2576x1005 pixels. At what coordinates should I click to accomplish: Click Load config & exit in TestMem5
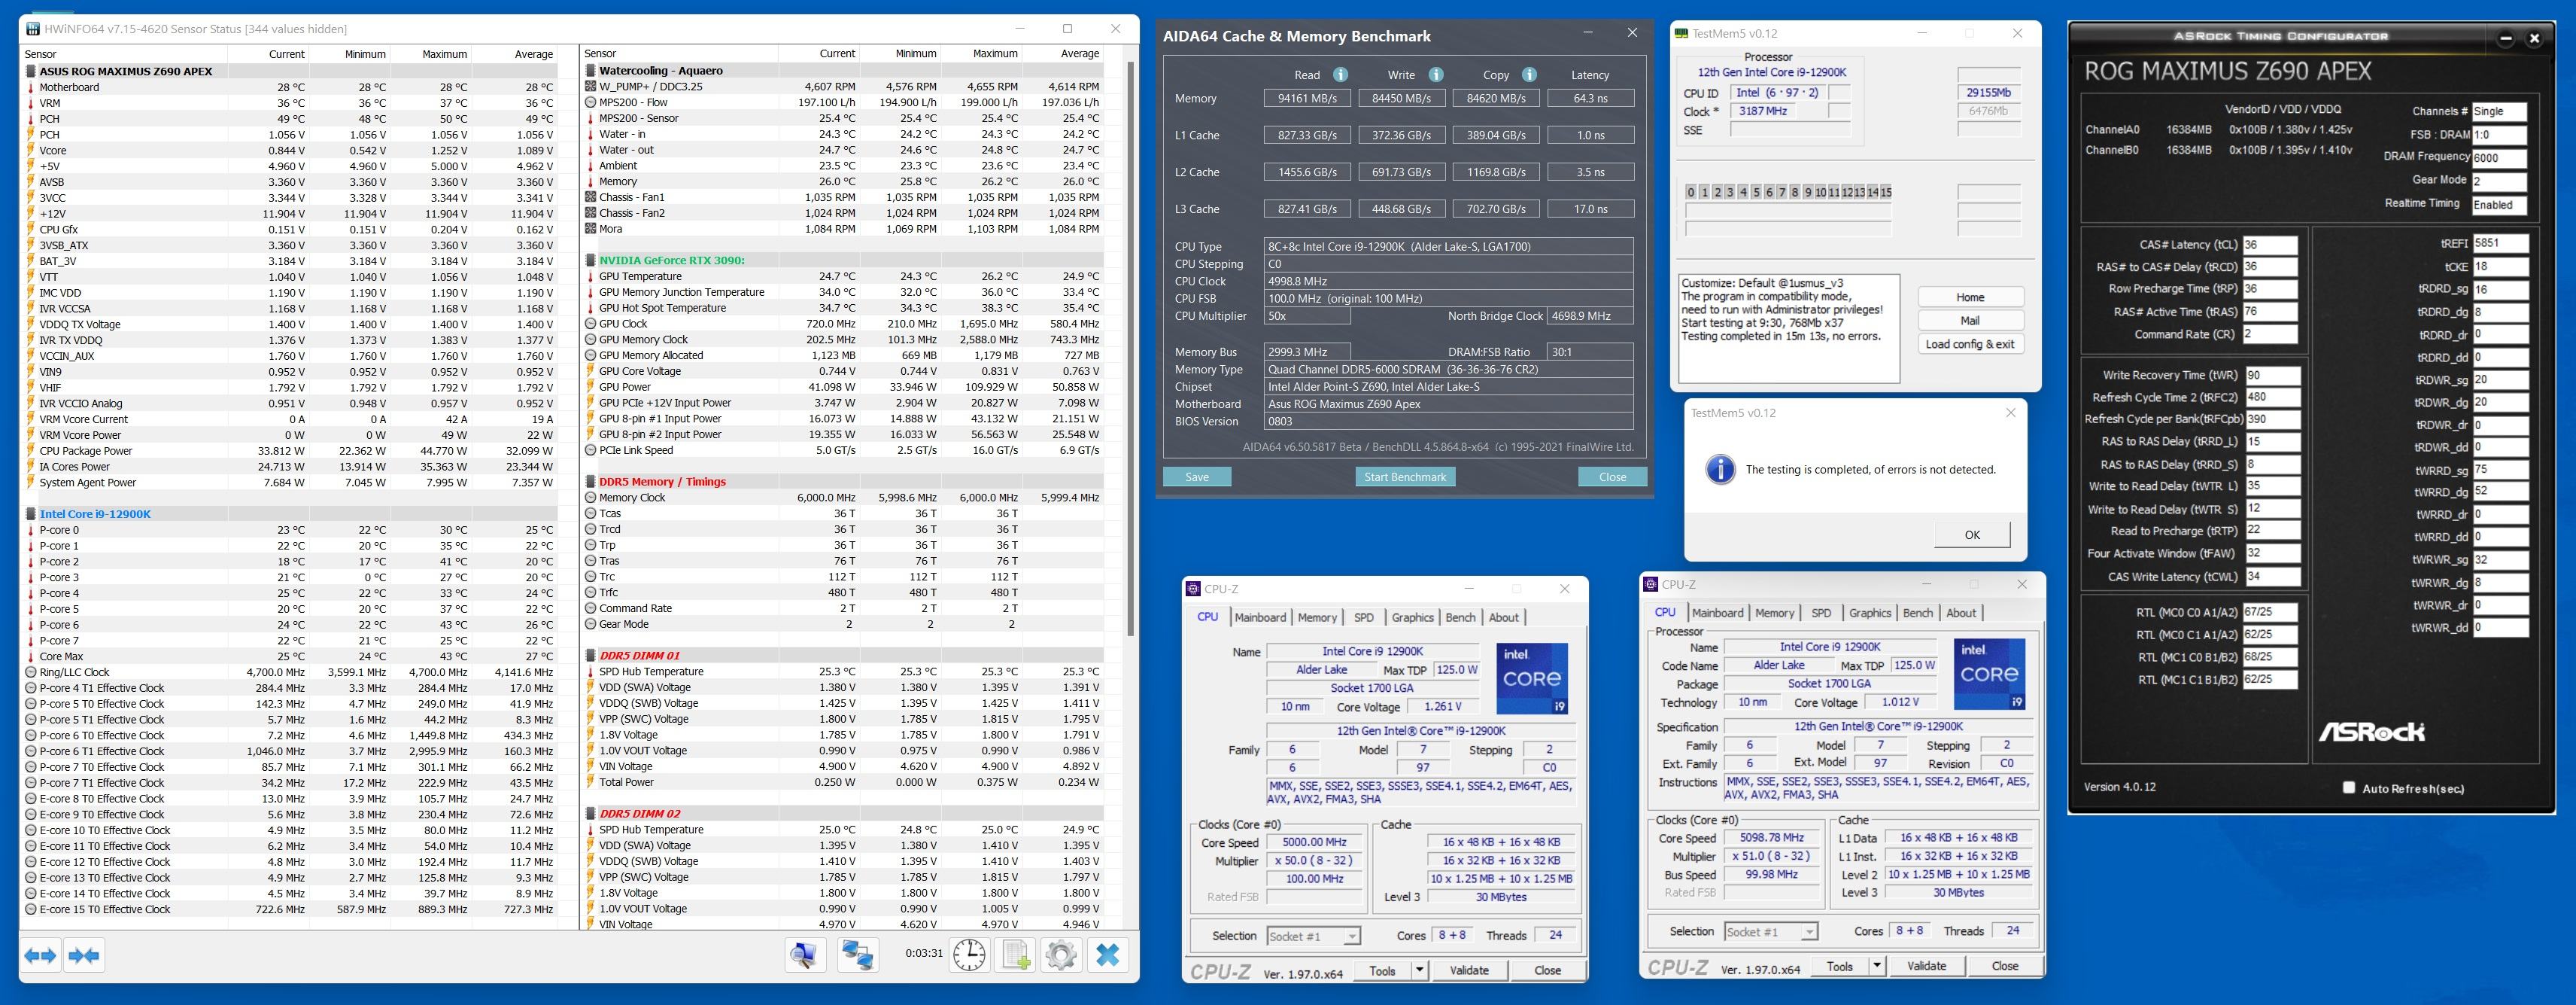point(1970,343)
